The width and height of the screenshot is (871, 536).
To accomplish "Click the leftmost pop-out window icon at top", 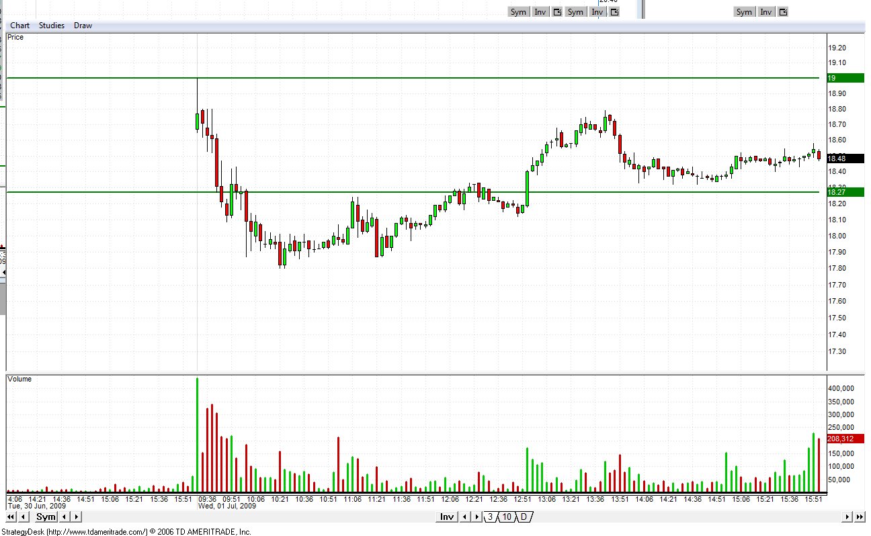I will pos(557,11).
